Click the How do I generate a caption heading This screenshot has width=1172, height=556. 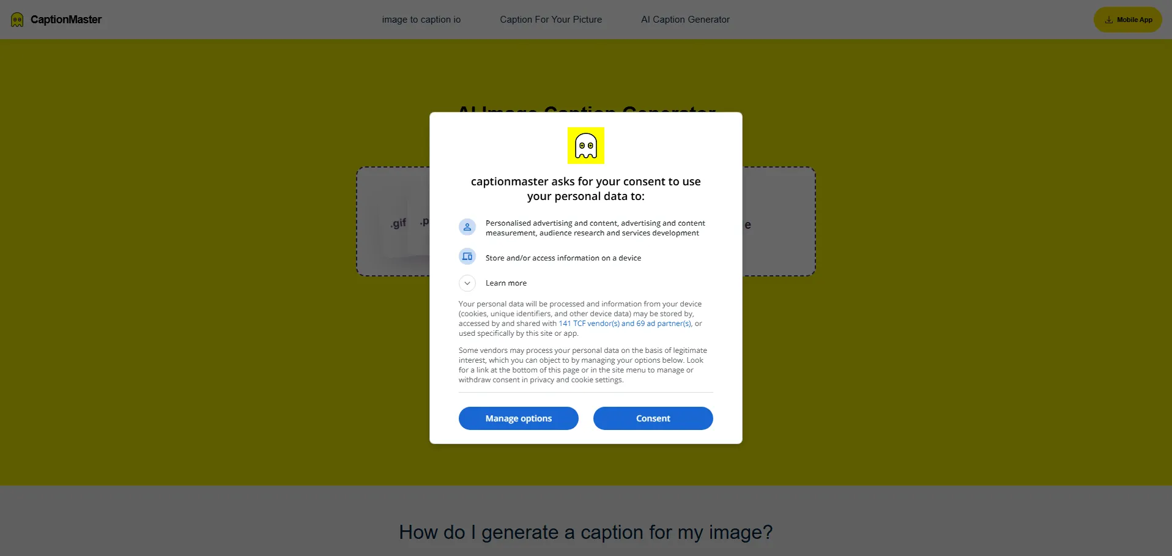(x=586, y=532)
